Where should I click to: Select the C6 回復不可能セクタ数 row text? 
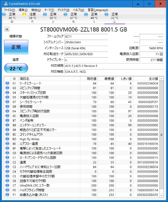(x=33, y=181)
